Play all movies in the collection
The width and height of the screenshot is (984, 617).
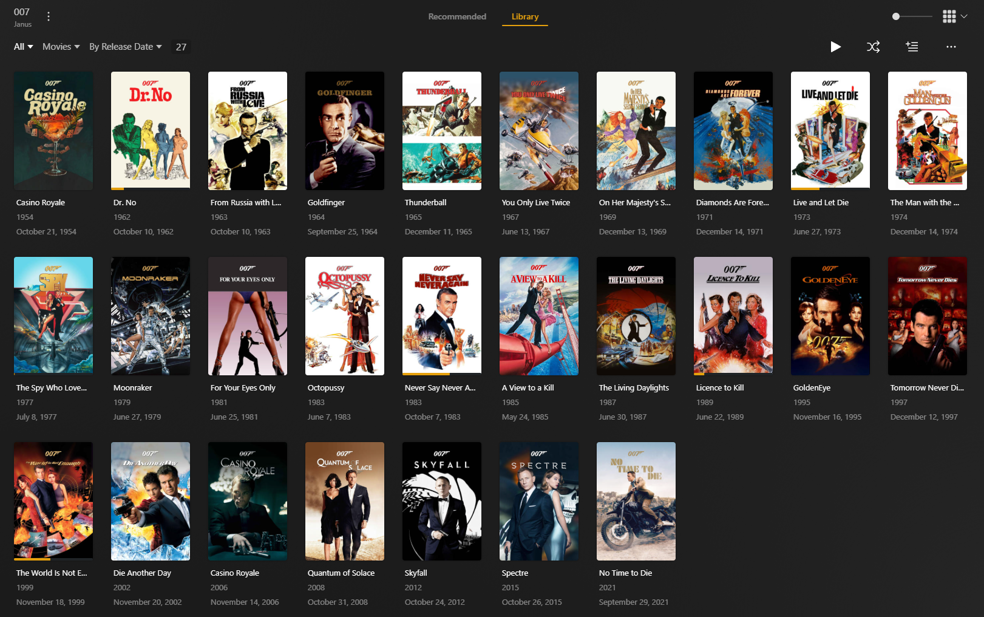tap(836, 47)
